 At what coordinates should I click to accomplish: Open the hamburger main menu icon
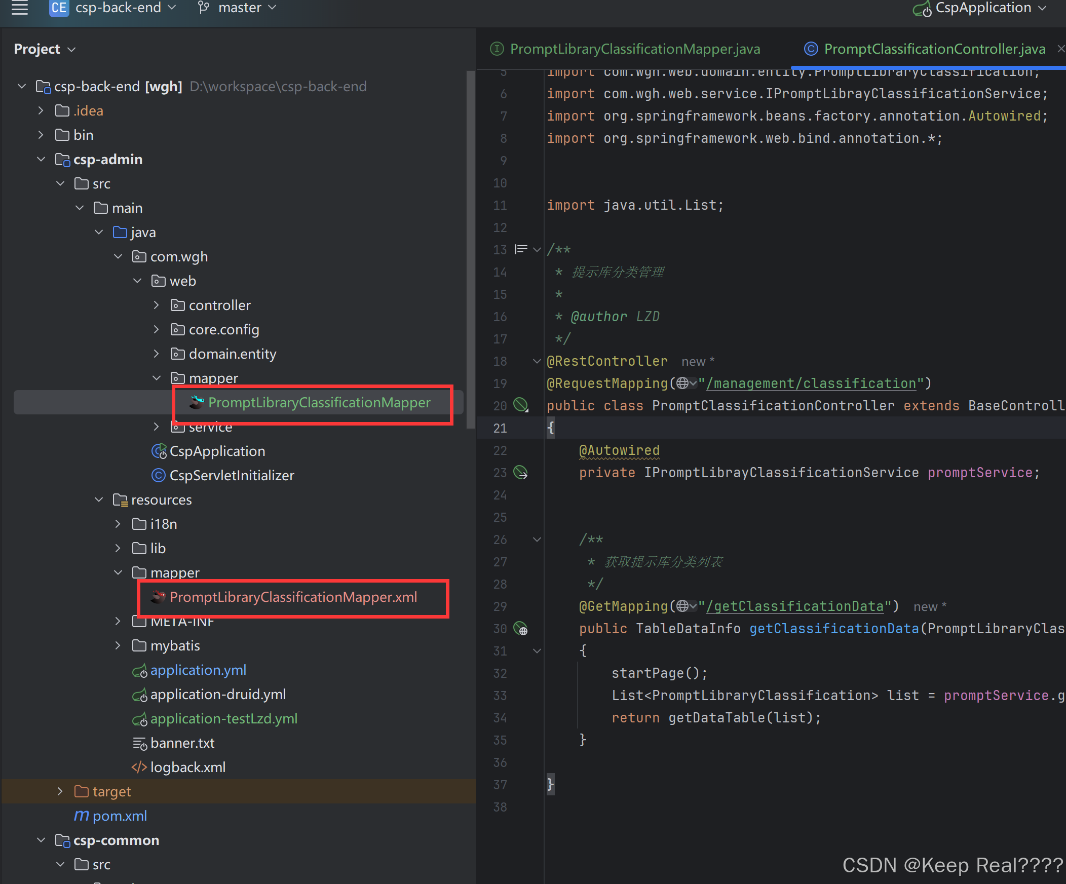coord(20,8)
